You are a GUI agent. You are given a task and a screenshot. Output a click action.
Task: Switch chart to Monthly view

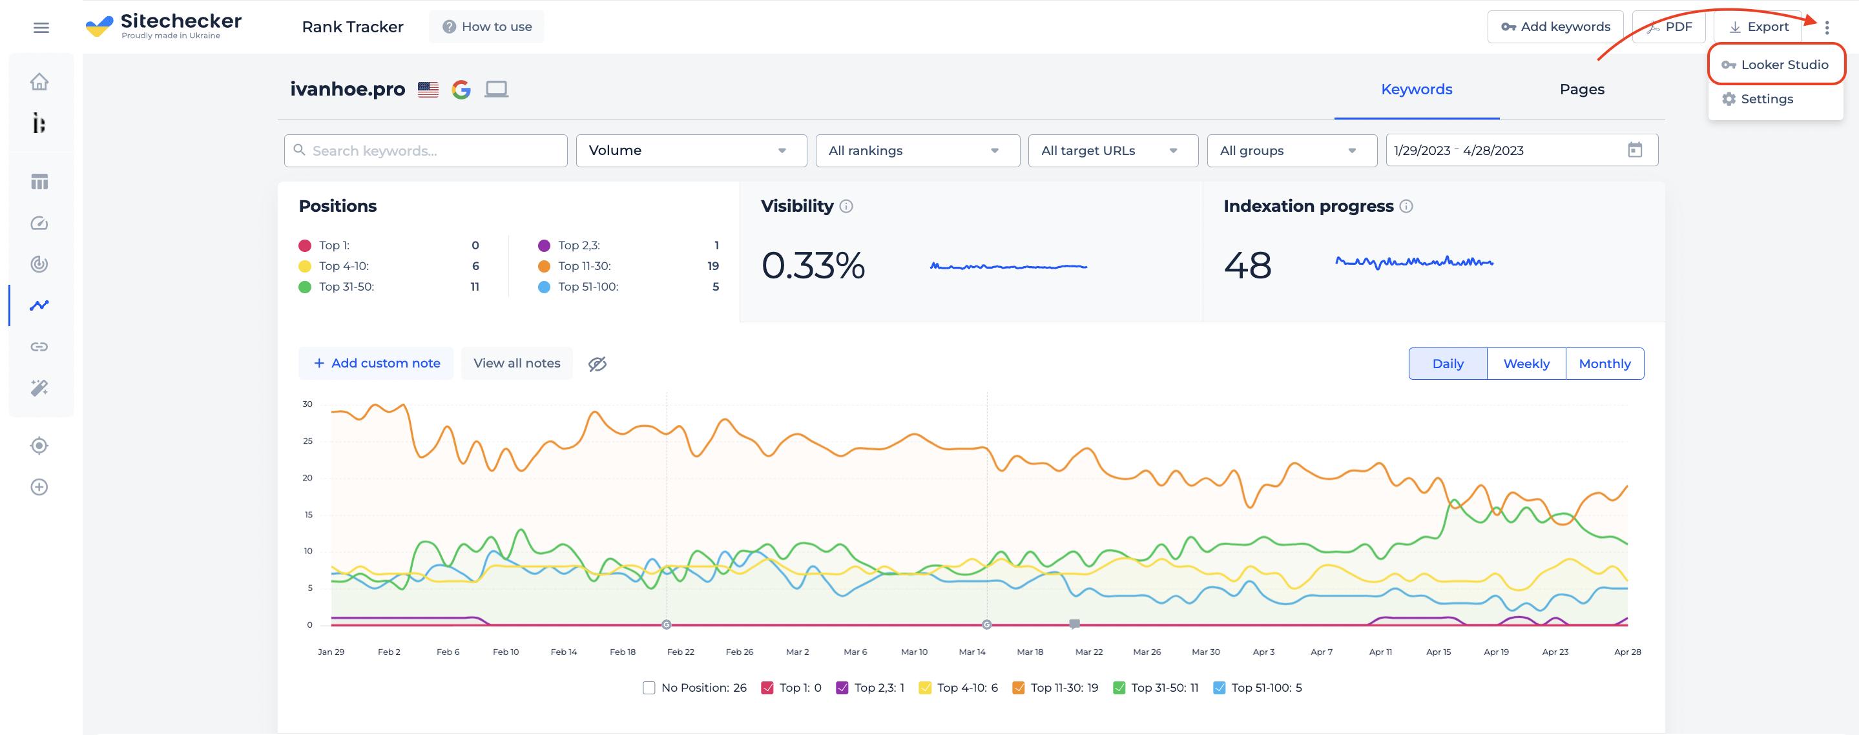[x=1605, y=364]
